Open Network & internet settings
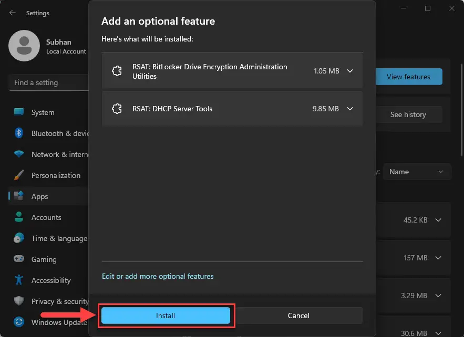464x337 pixels. point(48,154)
